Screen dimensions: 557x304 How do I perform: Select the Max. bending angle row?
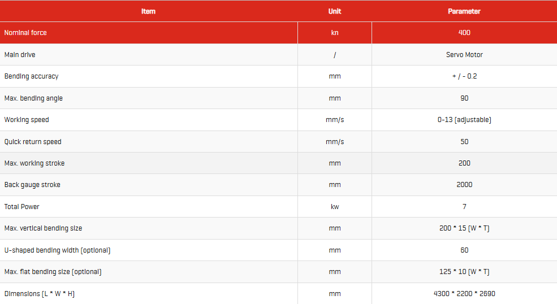(278, 98)
